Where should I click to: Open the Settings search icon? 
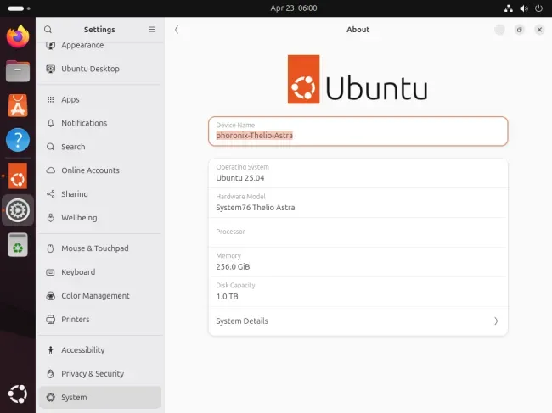pos(48,30)
